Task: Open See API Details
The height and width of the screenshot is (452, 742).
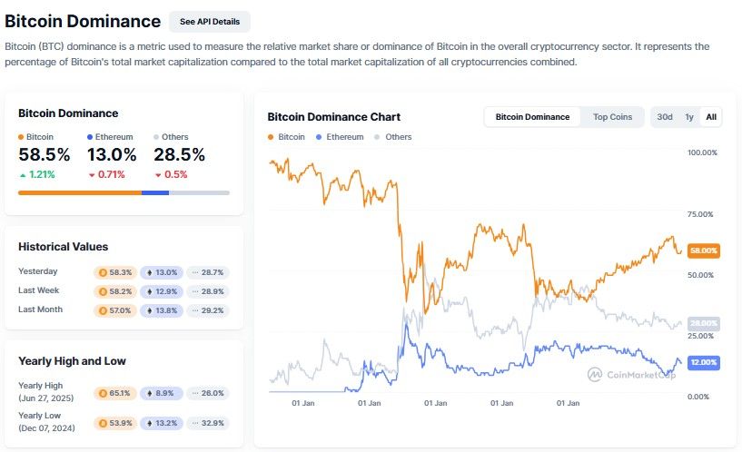Action: coord(209,22)
